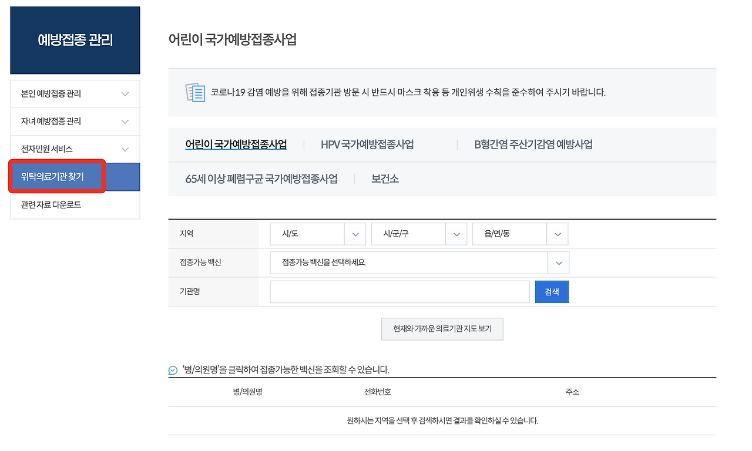Click the speech bubble icon next to the search tip
The width and height of the screenshot is (752, 451).
tap(172, 369)
